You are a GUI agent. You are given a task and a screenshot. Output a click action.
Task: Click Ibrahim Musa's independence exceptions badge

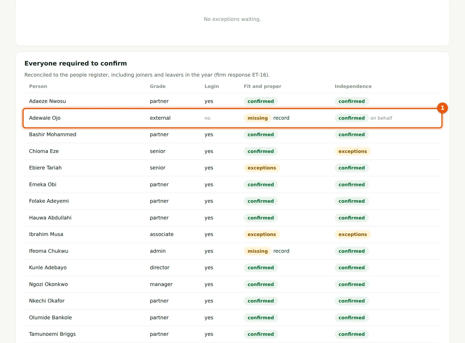click(353, 234)
